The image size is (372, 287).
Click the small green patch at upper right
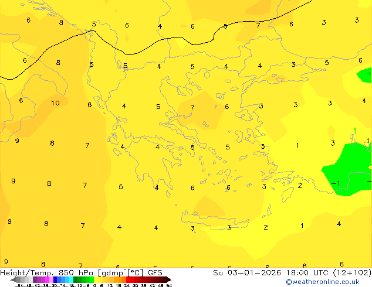pos(364,75)
